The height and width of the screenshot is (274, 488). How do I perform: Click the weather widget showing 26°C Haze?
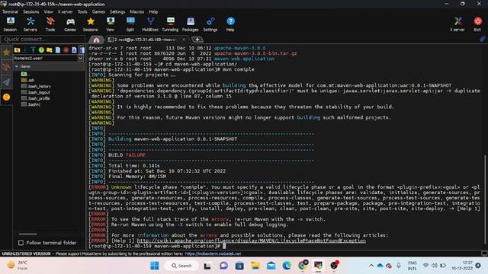[x=18, y=265]
